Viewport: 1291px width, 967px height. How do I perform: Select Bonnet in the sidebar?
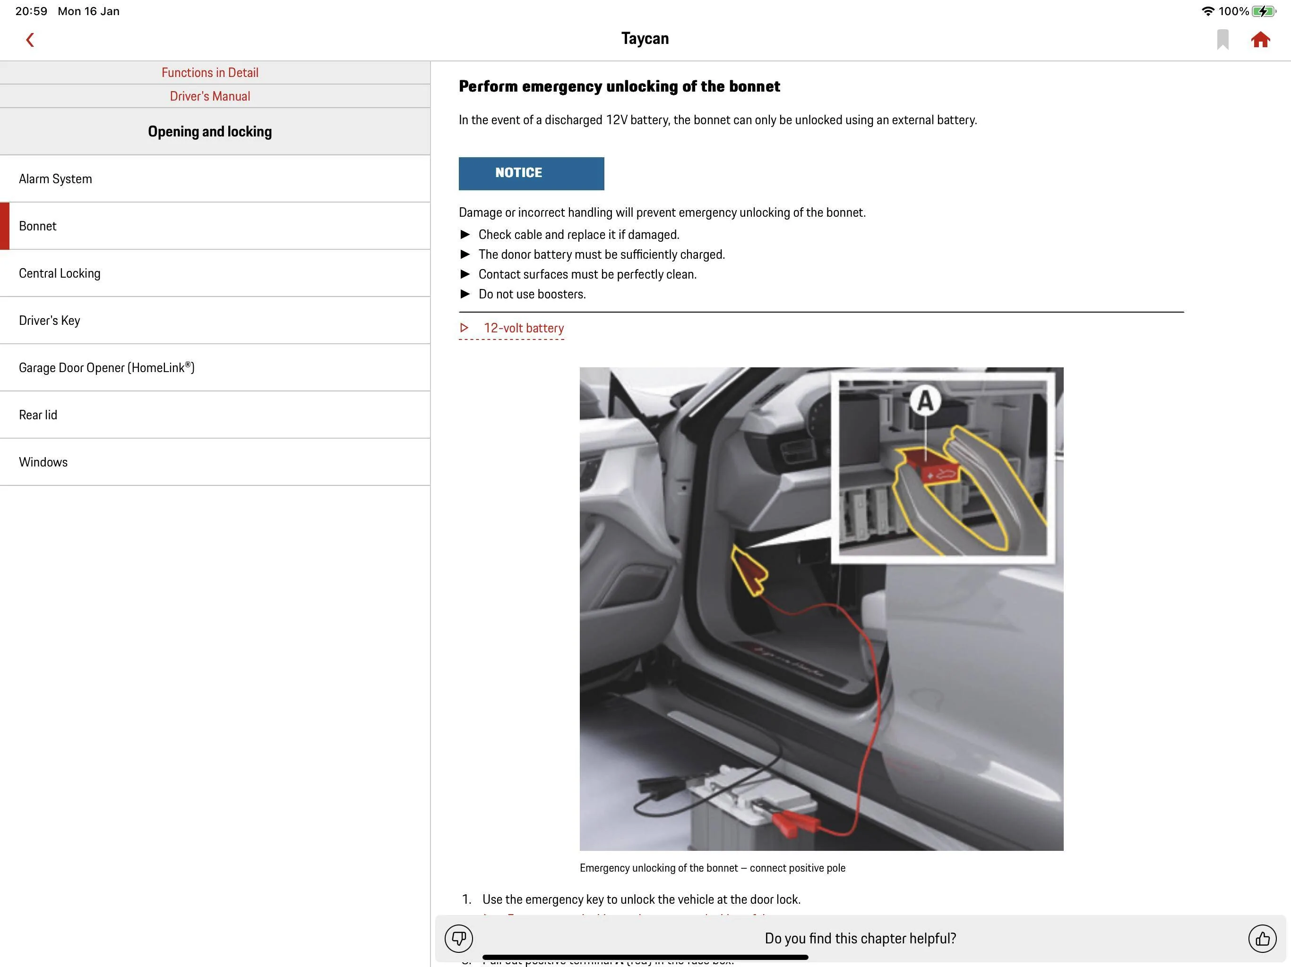click(215, 226)
